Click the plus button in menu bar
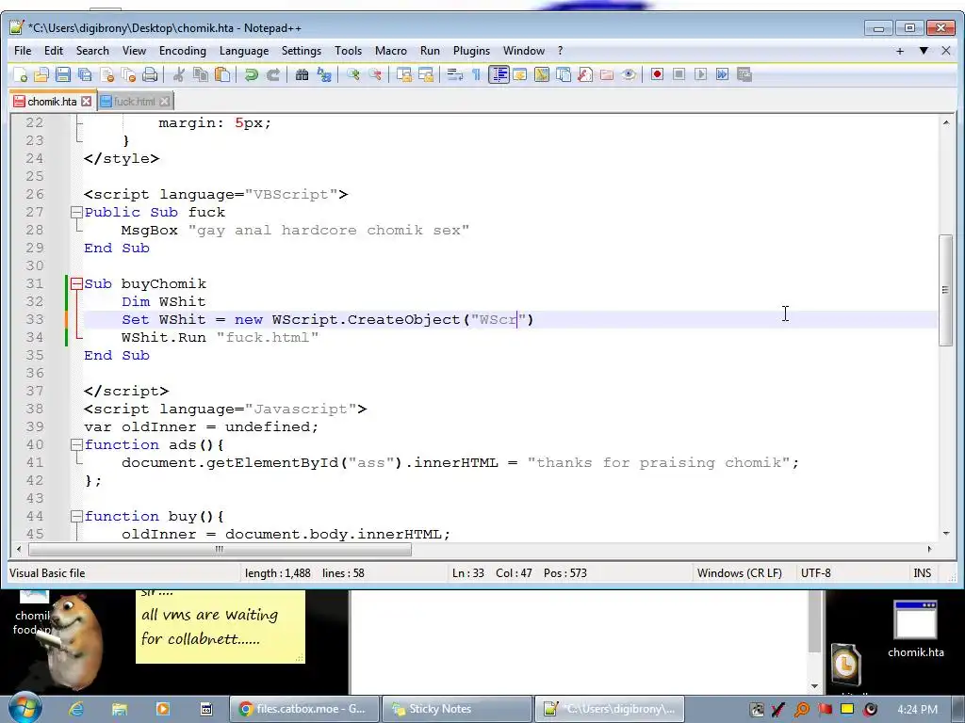 [x=900, y=51]
